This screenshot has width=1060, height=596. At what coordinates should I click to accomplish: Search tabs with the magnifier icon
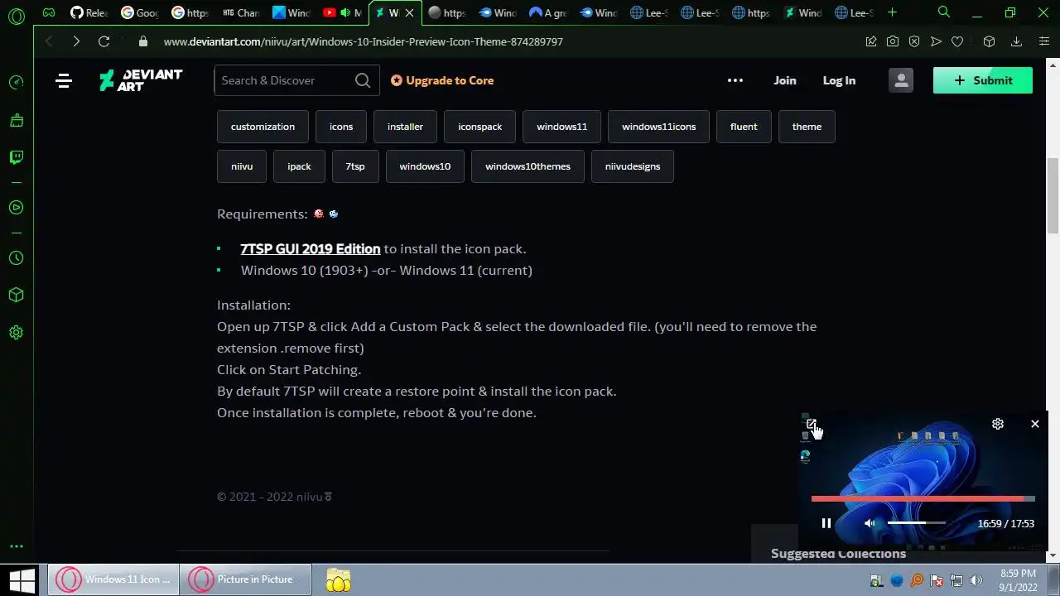coord(943,12)
